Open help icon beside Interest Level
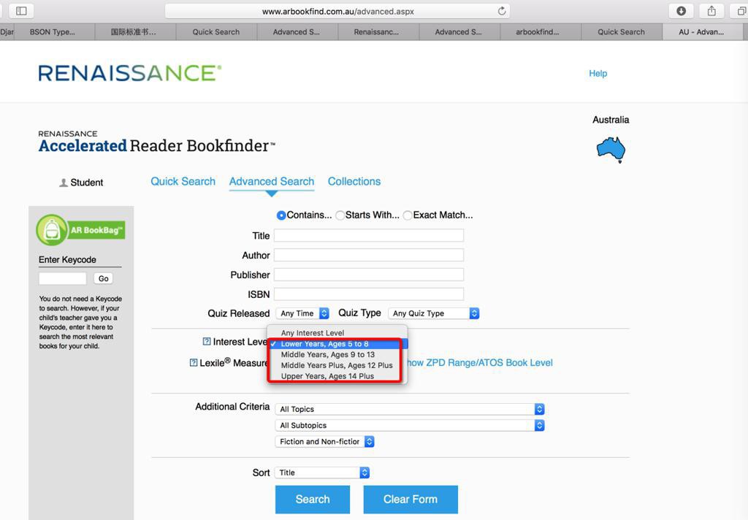Screen dimensions: 748x520 point(207,342)
